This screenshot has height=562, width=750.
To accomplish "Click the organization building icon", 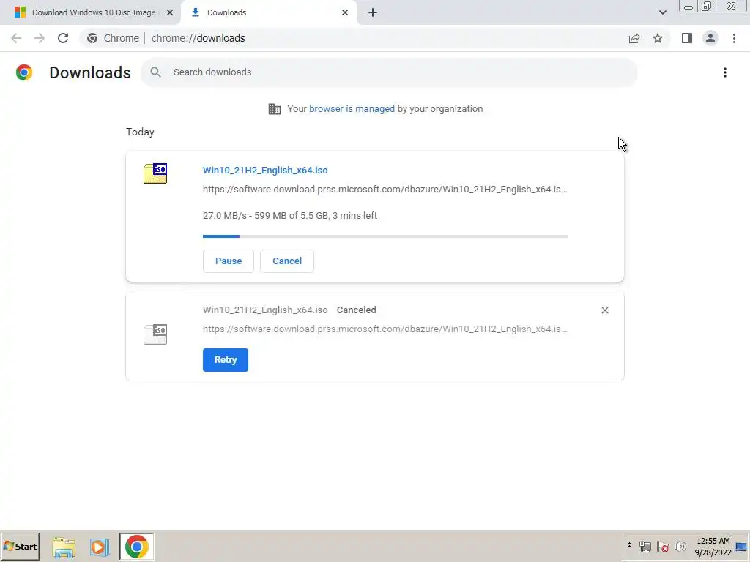I will [x=275, y=109].
